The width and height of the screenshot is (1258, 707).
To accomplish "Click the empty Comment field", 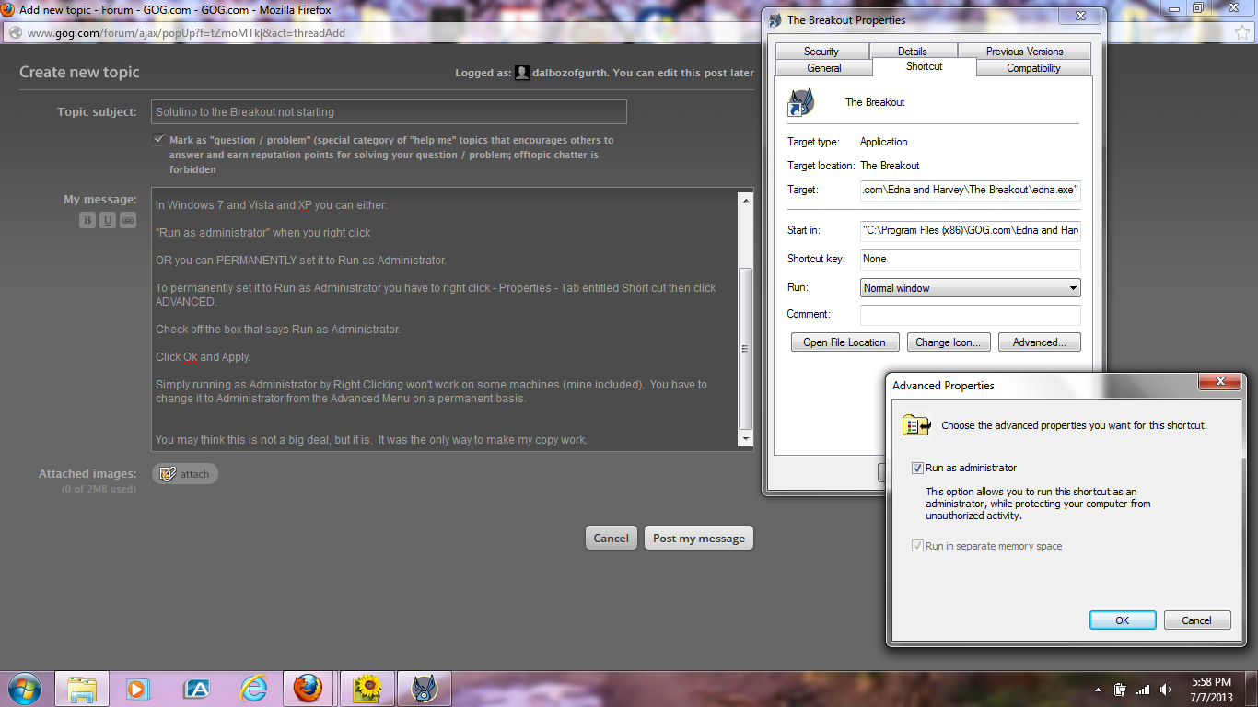I will coord(970,315).
